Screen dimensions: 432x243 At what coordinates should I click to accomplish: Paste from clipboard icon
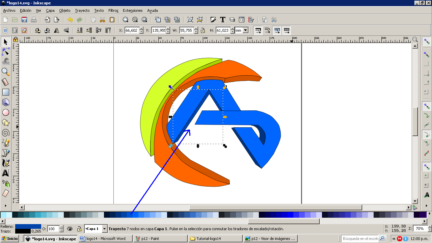click(112, 20)
